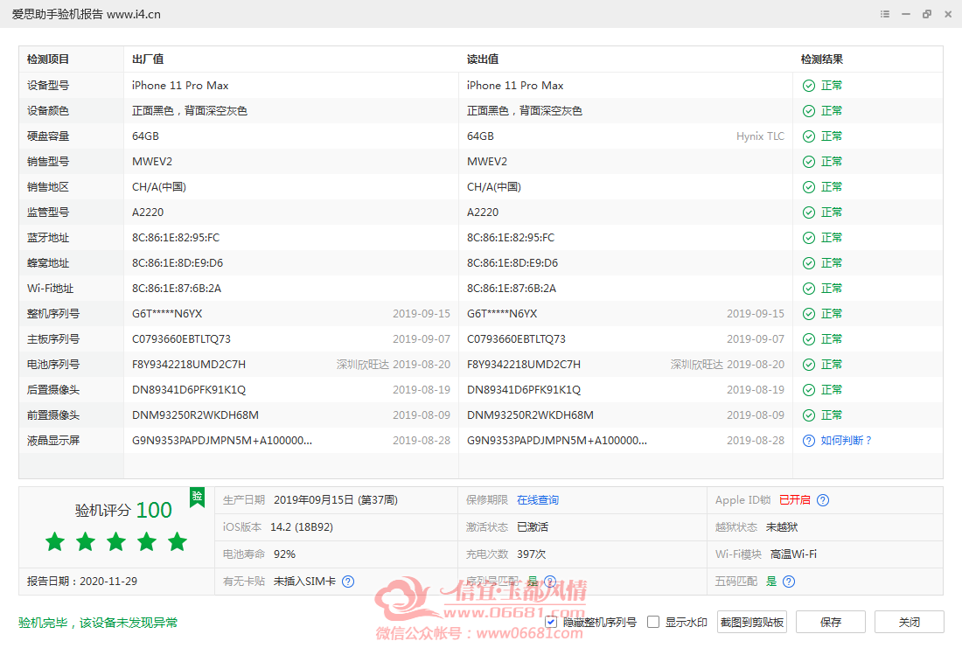Click the 截图到剪贴板 button
962x655 pixels.
pos(752,623)
